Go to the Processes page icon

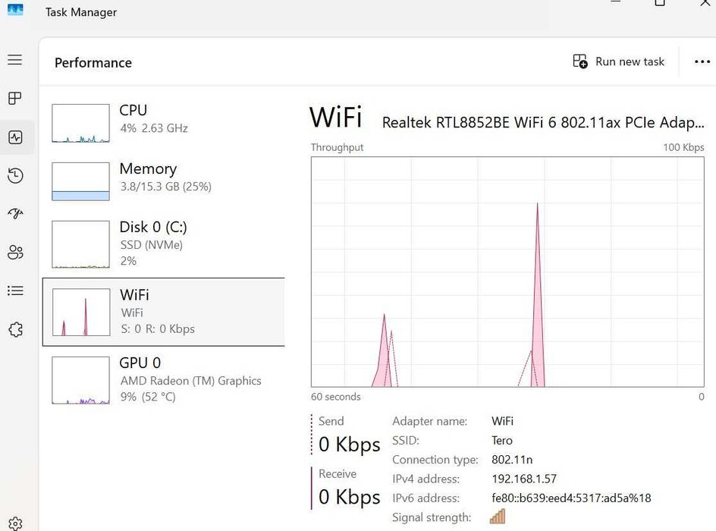click(x=15, y=99)
